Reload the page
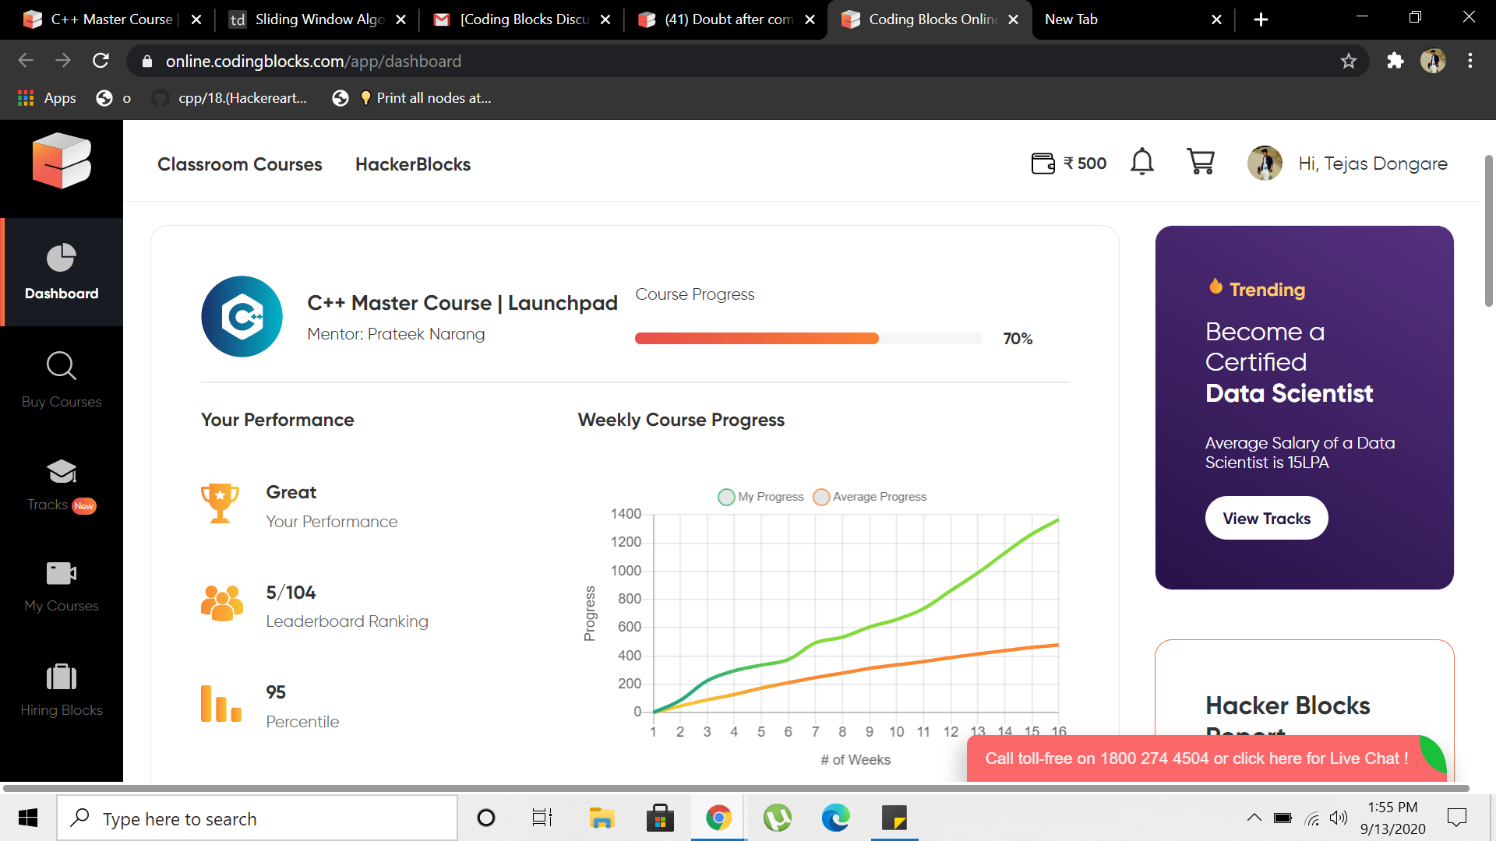The width and height of the screenshot is (1496, 841). 101,61
